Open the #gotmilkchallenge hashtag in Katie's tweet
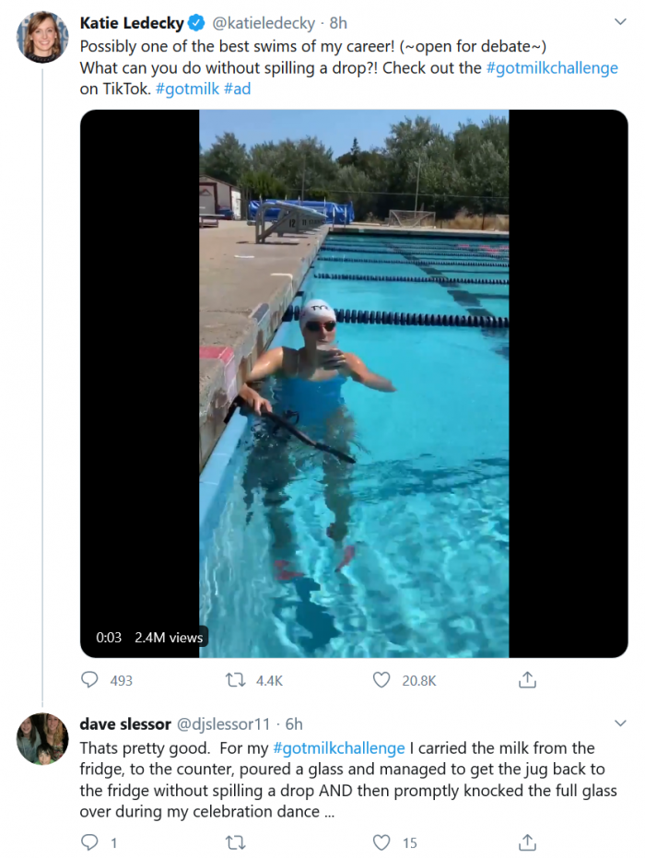 (x=552, y=68)
